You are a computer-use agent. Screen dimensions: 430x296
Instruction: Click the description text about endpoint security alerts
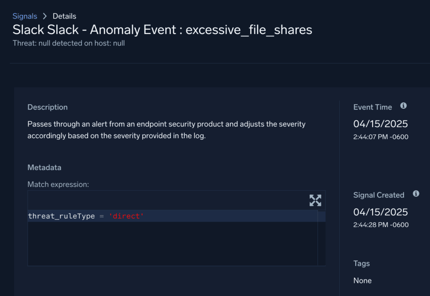point(166,130)
